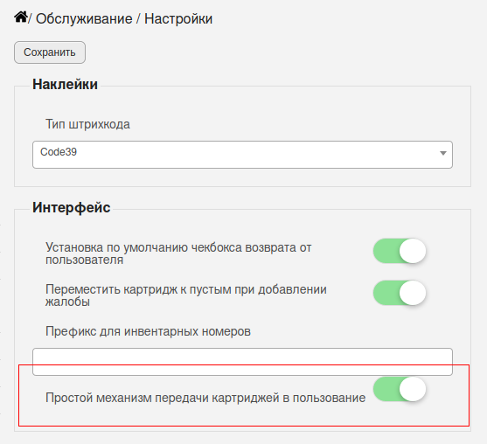
Task: Open the Обслуживание breadcrumb link
Action: click(84, 18)
